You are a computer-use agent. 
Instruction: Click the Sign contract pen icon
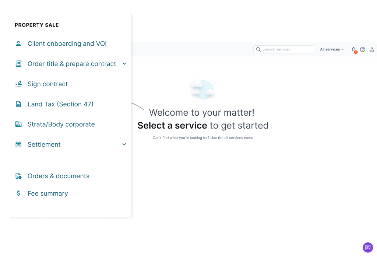point(18,84)
